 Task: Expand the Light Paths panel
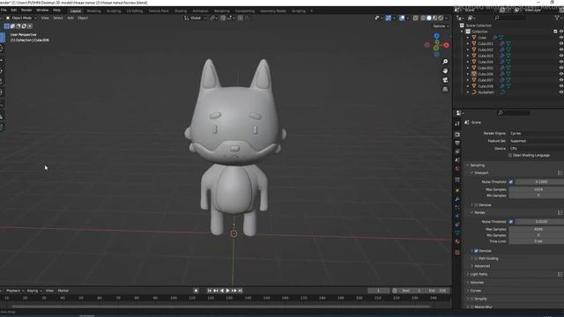point(479,274)
